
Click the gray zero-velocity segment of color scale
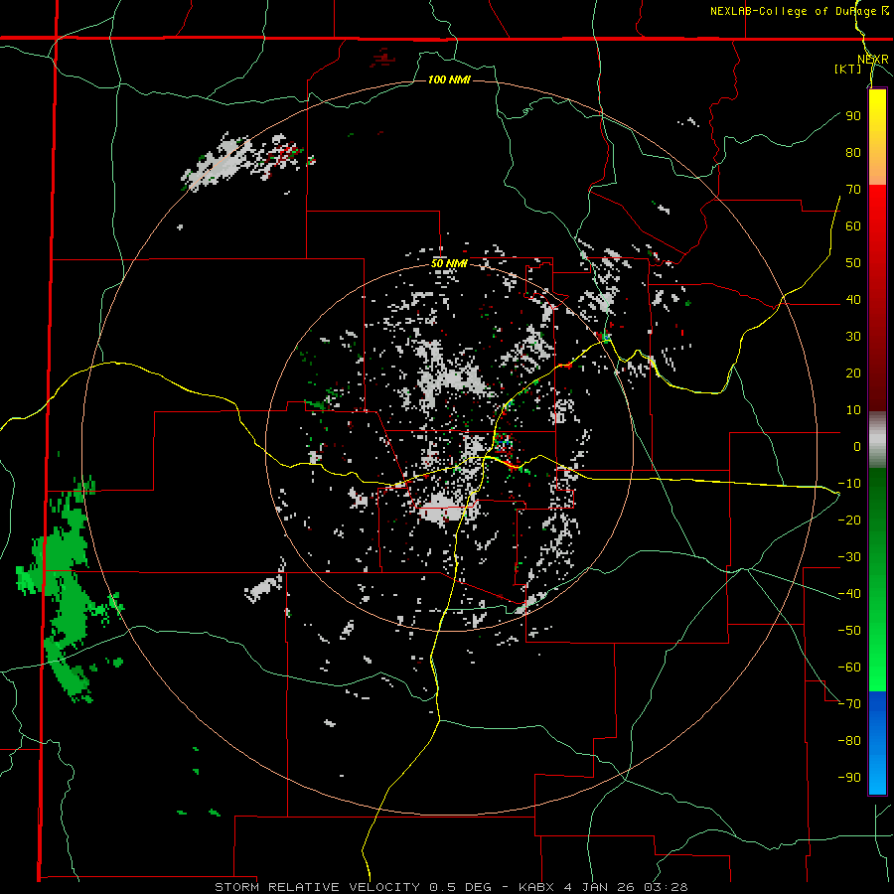click(x=877, y=440)
